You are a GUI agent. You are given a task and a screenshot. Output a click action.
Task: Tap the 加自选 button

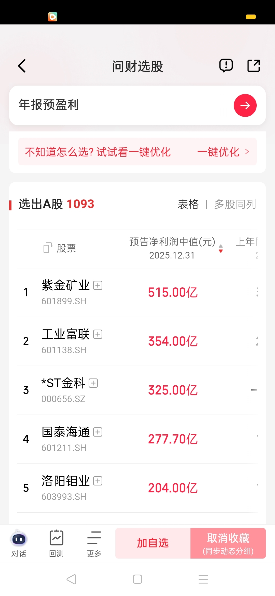153,543
